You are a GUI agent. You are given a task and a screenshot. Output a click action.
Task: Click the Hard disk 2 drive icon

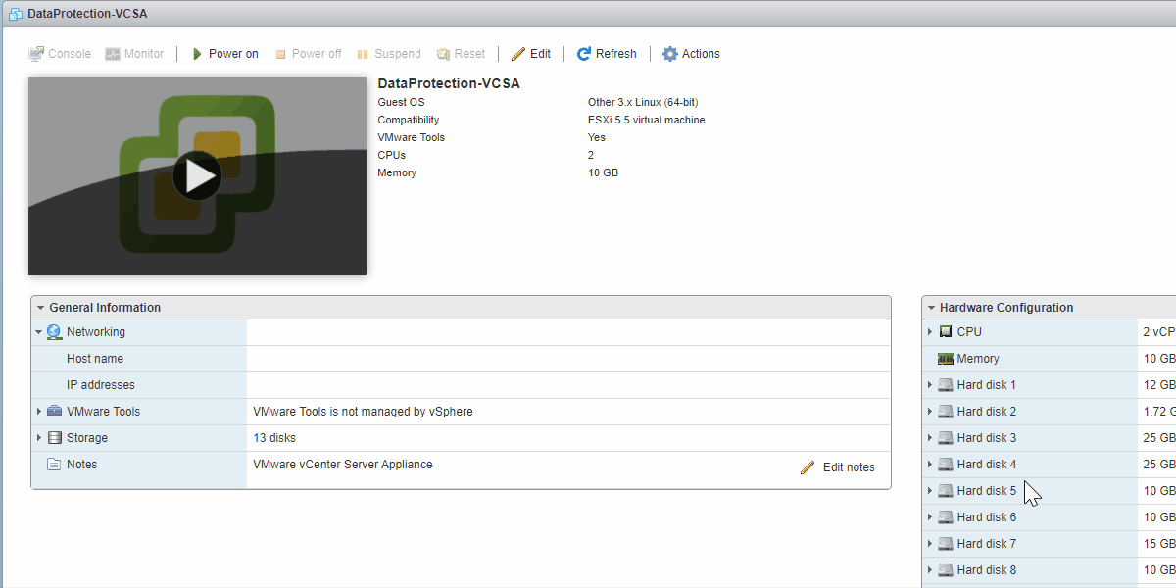(x=946, y=412)
